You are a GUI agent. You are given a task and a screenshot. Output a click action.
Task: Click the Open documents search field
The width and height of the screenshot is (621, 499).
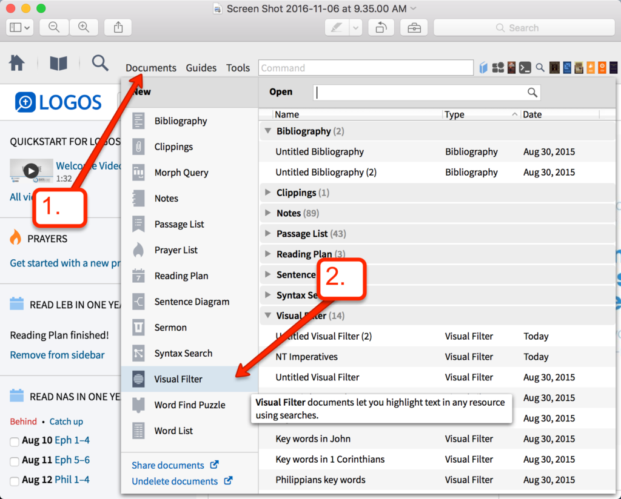(x=426, y=93)
